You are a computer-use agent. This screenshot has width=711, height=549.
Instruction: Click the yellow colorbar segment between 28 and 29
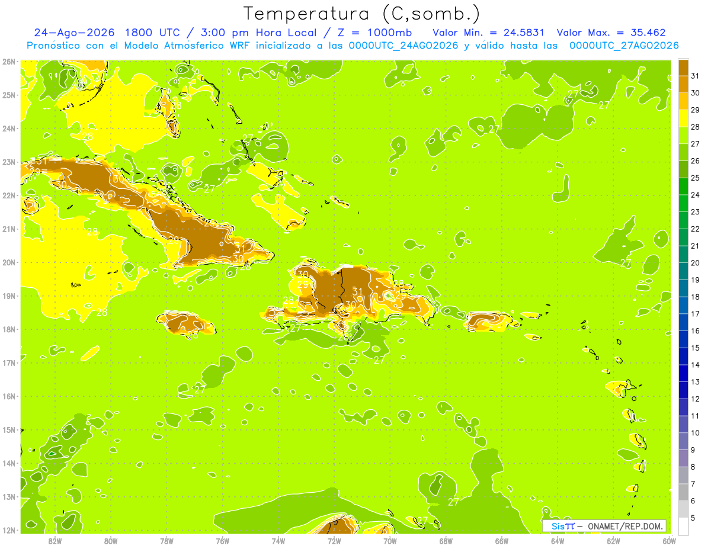point(683,118)
